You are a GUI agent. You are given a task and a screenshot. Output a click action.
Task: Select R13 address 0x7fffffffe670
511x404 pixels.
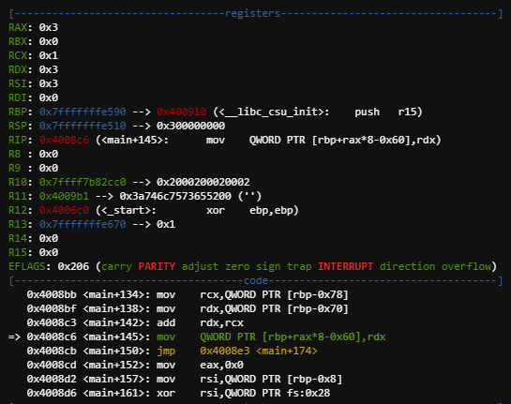[x=83, y=224]
